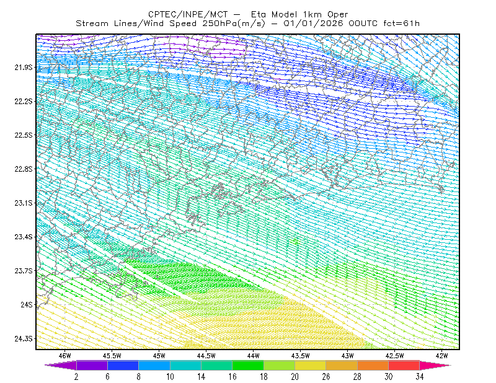Select the light blue swatch between 8 and 10

pyautogui.click(x=154, y=365)
